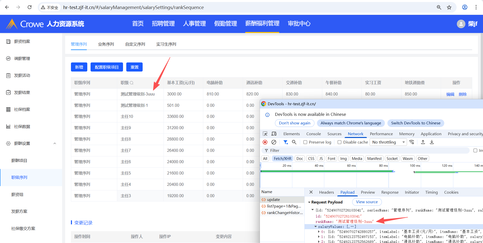Open the No throttling dropdown
Screen dimensions: 483x243
point(388,142)
